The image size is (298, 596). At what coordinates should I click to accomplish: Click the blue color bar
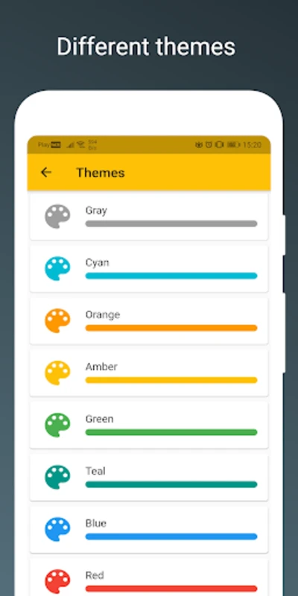[171, 536]
